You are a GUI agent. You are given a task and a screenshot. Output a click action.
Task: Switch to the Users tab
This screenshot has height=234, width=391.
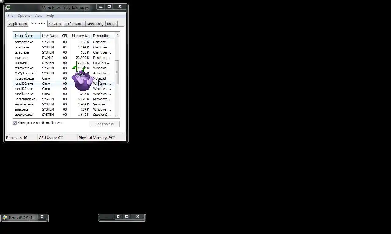111,24
